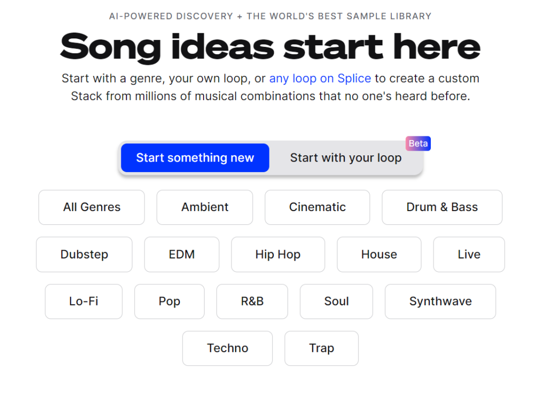Pick the Hip Hop genre

[x=278, y=254]
